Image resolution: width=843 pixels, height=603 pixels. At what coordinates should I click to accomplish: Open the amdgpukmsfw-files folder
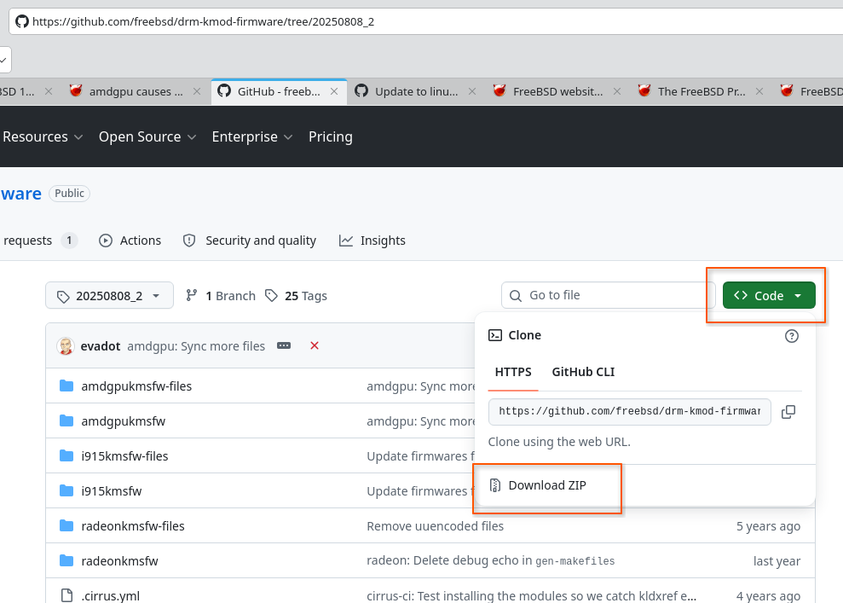136,386
